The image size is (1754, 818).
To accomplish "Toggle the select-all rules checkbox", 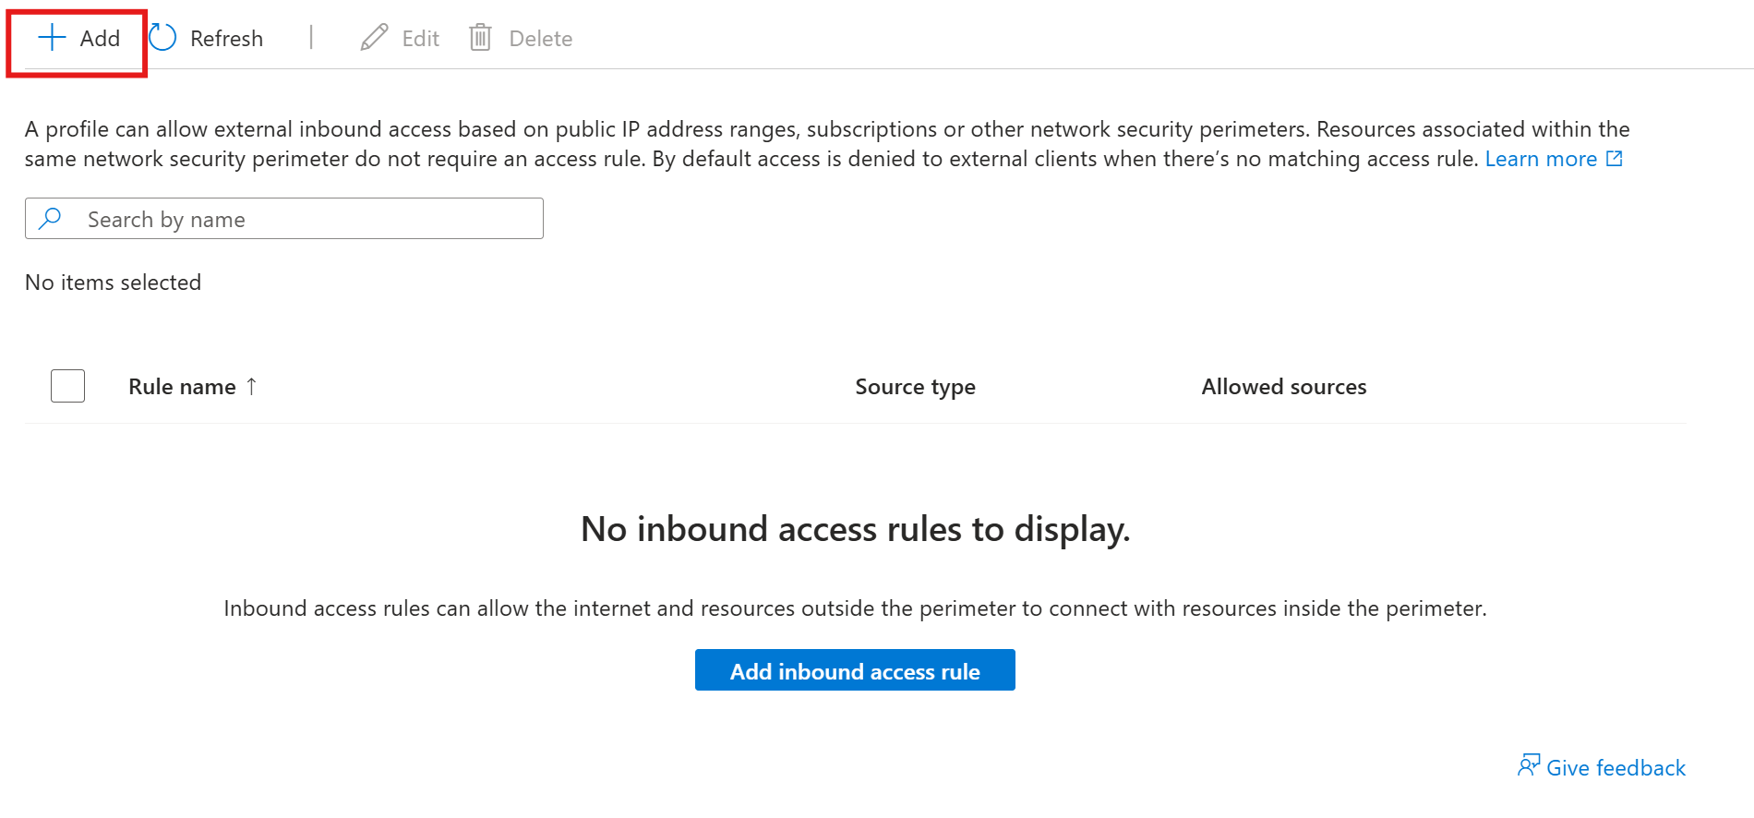I will [x=67, y=386].
